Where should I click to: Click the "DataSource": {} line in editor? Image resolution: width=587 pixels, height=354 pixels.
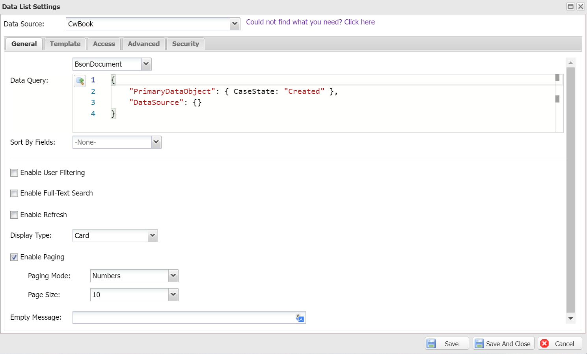(x=166, y=102)
